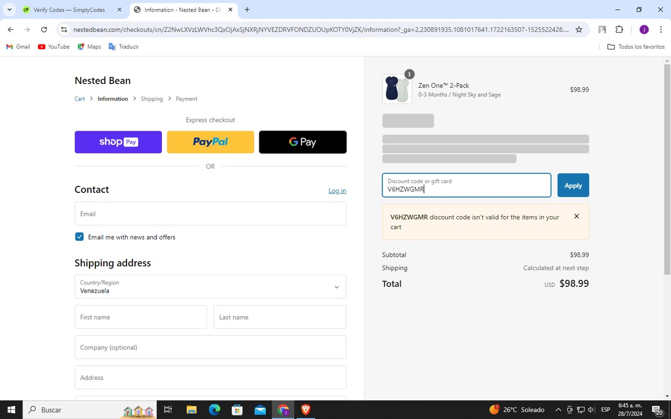Open Traducir bookmark
Image resolution: width=671 pixels, height=419 pixels.
123,46
